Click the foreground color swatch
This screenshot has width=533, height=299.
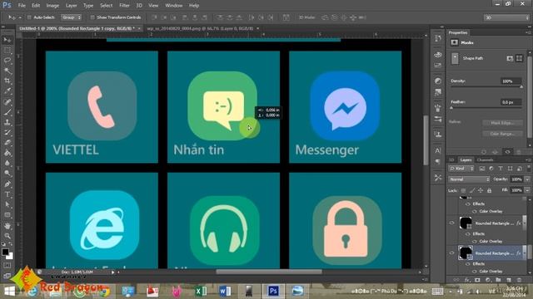tap(5, 252)
